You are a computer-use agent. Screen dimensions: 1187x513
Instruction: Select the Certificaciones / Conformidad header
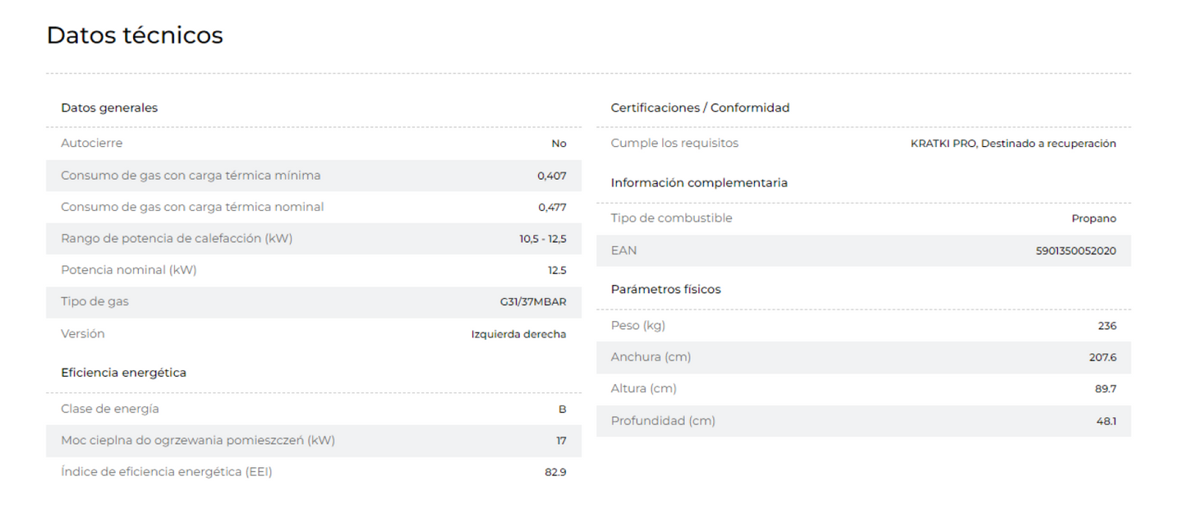(700, 108)
